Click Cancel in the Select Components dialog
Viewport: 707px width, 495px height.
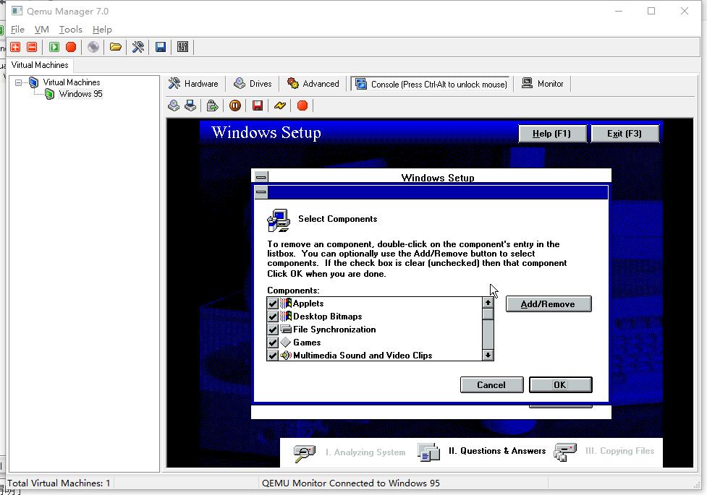[x=491, y=385]
